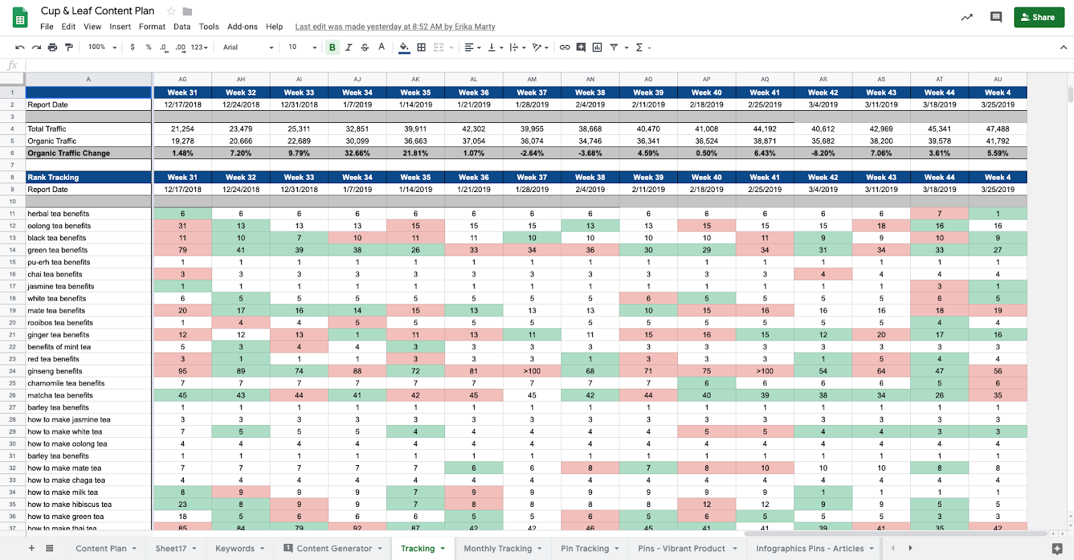Screen dimensions: 1074x560
Task: Switch to the Monthly Tracking tab
Action: [x=498, y=549]
